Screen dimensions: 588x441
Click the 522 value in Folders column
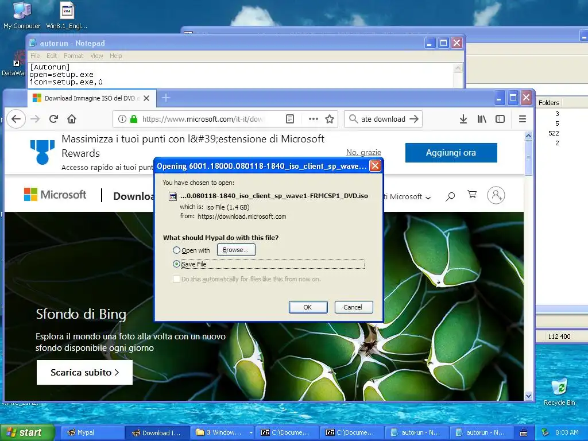[x=553, y=133]
